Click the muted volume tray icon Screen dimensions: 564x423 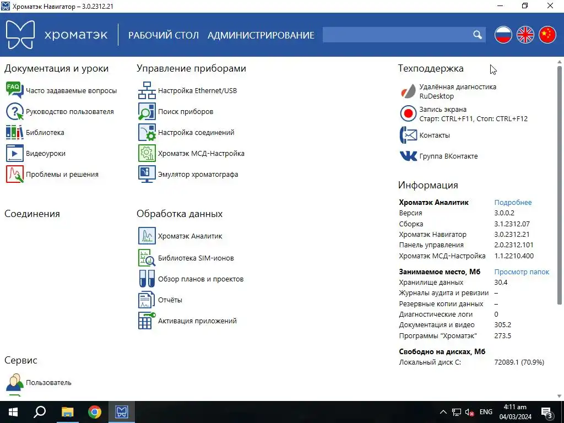tap(469, 412)
